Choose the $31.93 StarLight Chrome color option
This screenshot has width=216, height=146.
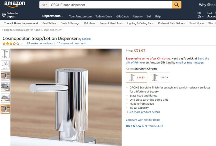coord(136,77)
